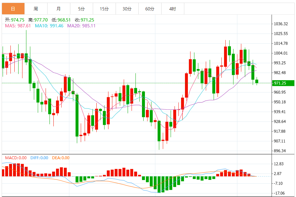The height and width of the screenshot is (197, 296).
Task: Click the MA10: 991.46 legend
Action: pos(49,26)
